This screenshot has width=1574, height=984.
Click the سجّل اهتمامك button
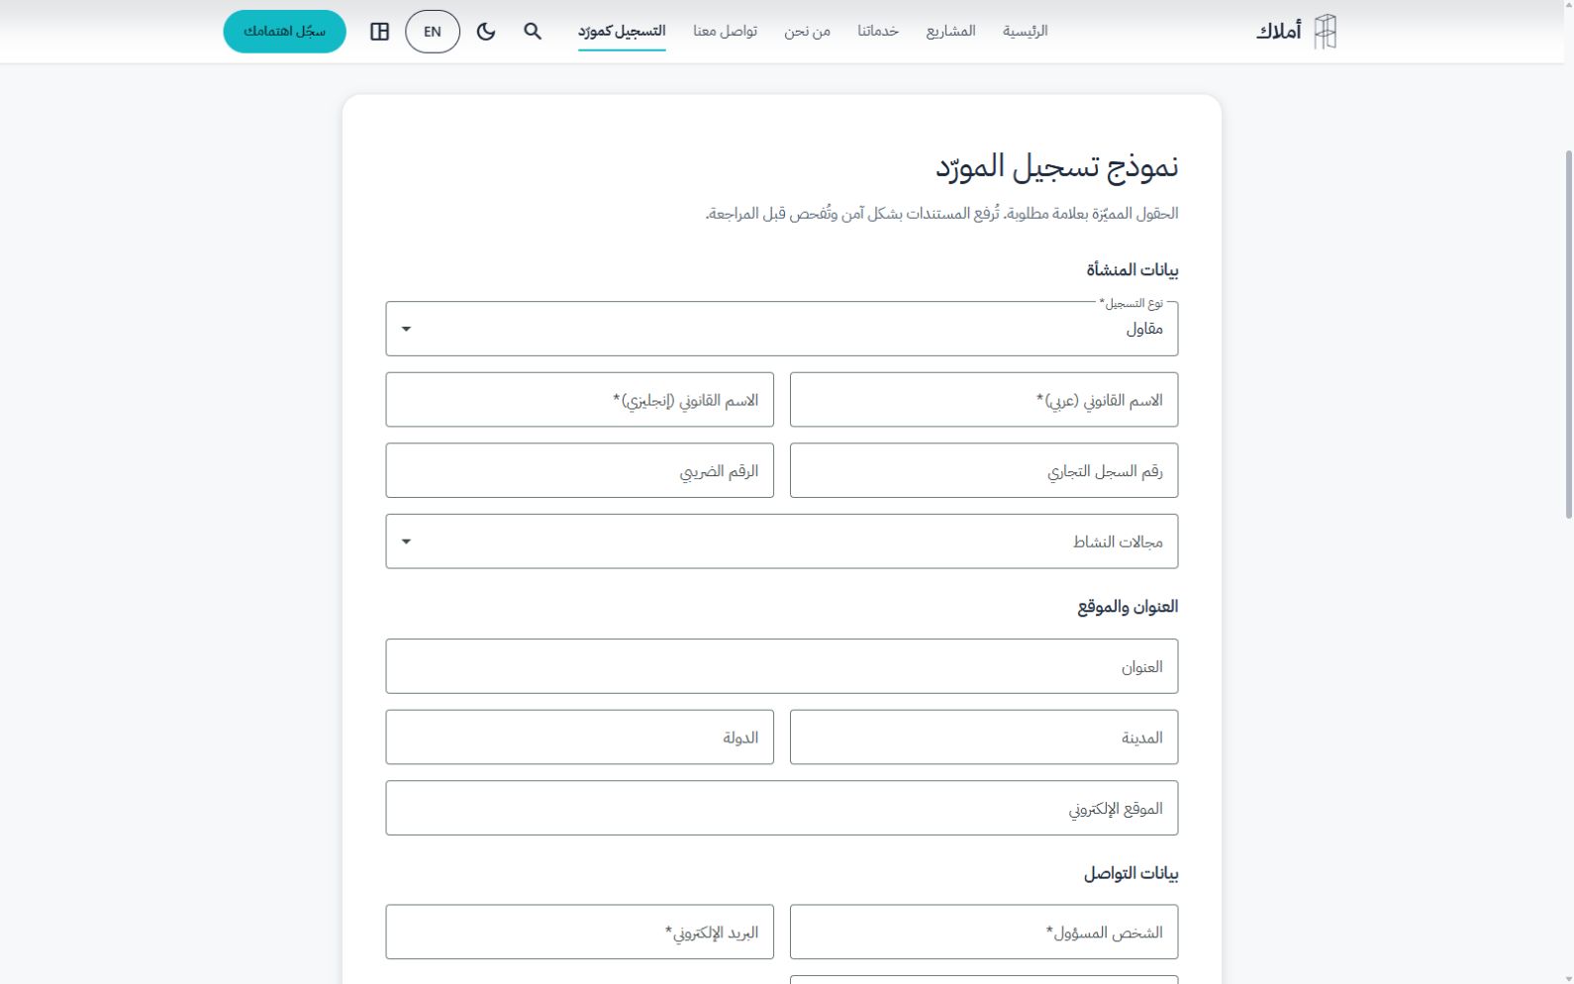point(285,32)
